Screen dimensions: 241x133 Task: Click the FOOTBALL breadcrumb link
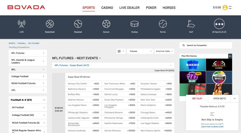[x=22, y=43]
